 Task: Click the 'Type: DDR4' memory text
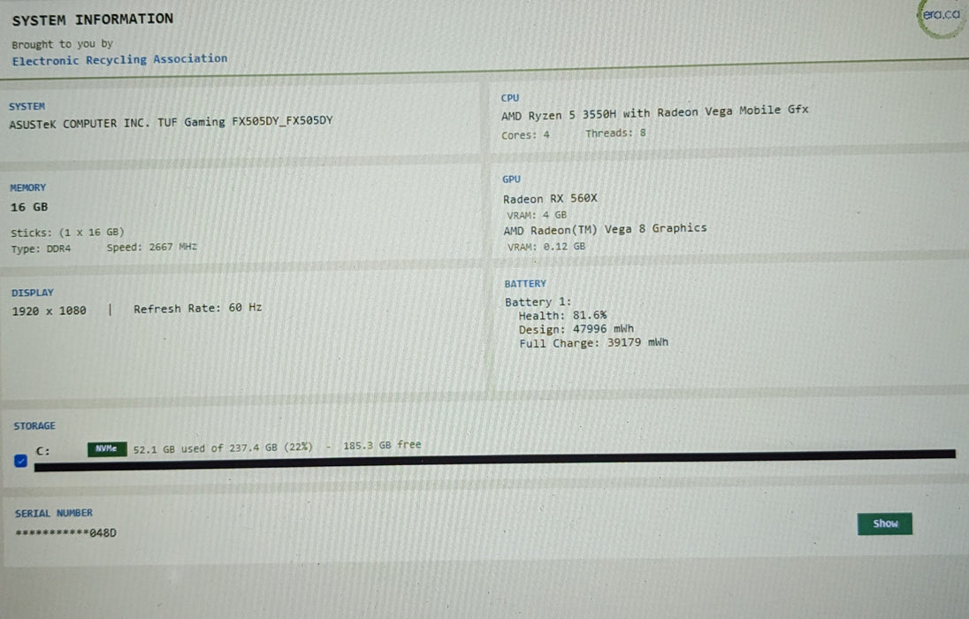click(x=41, y=248)
